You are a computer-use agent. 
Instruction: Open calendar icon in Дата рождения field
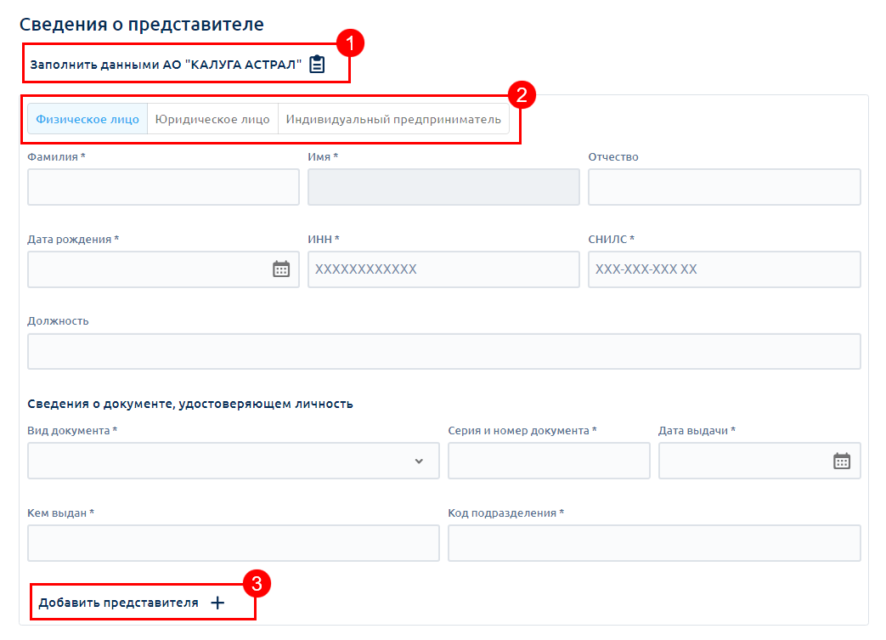tap(281, 269)
